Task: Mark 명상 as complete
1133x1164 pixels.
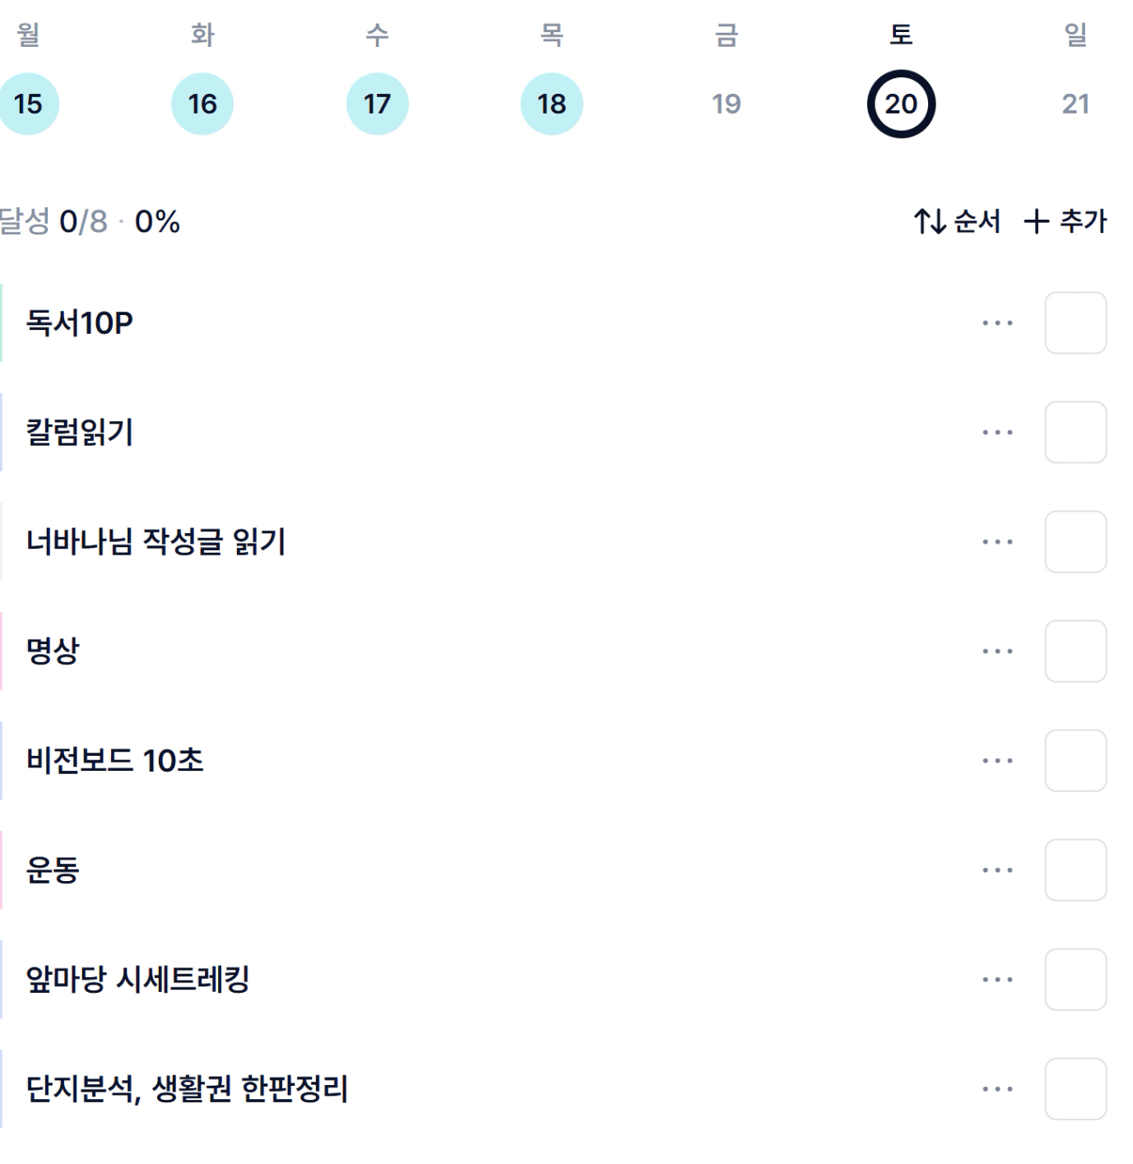Action: click(x=1075, y=652)
